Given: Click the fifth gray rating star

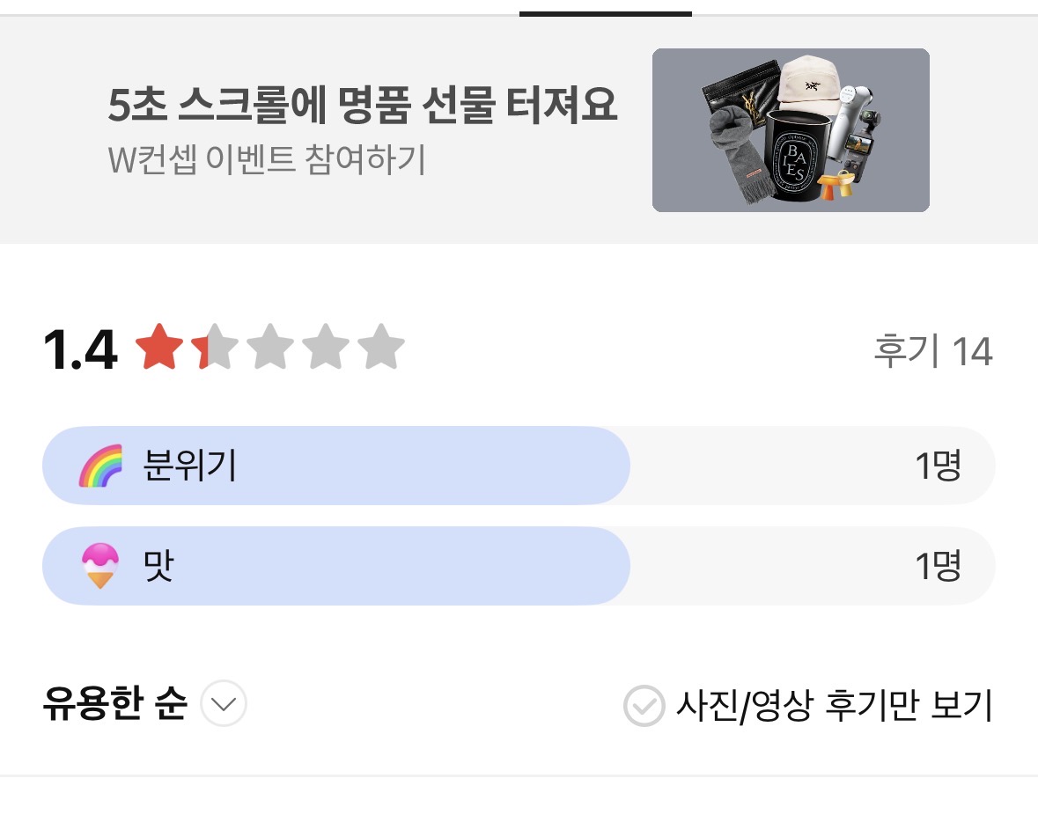Looking at the screenshot, I should click(x=381, y=348).
